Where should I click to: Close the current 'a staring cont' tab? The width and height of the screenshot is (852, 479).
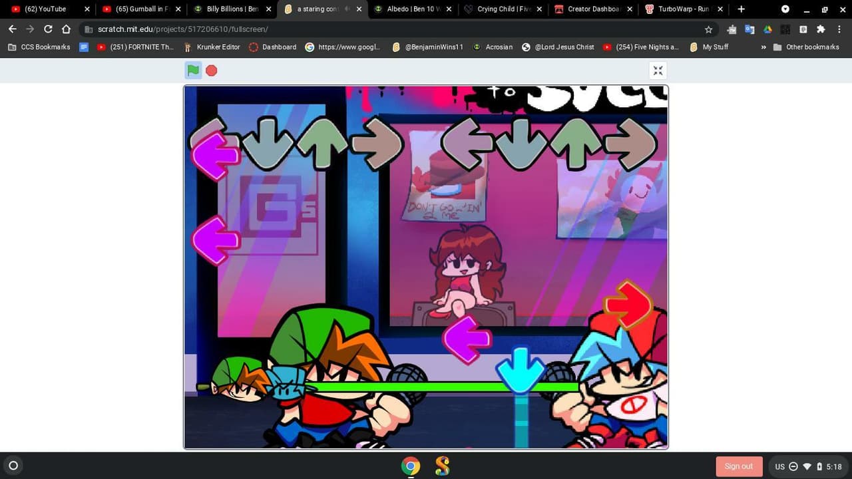(x=359, y=9)
